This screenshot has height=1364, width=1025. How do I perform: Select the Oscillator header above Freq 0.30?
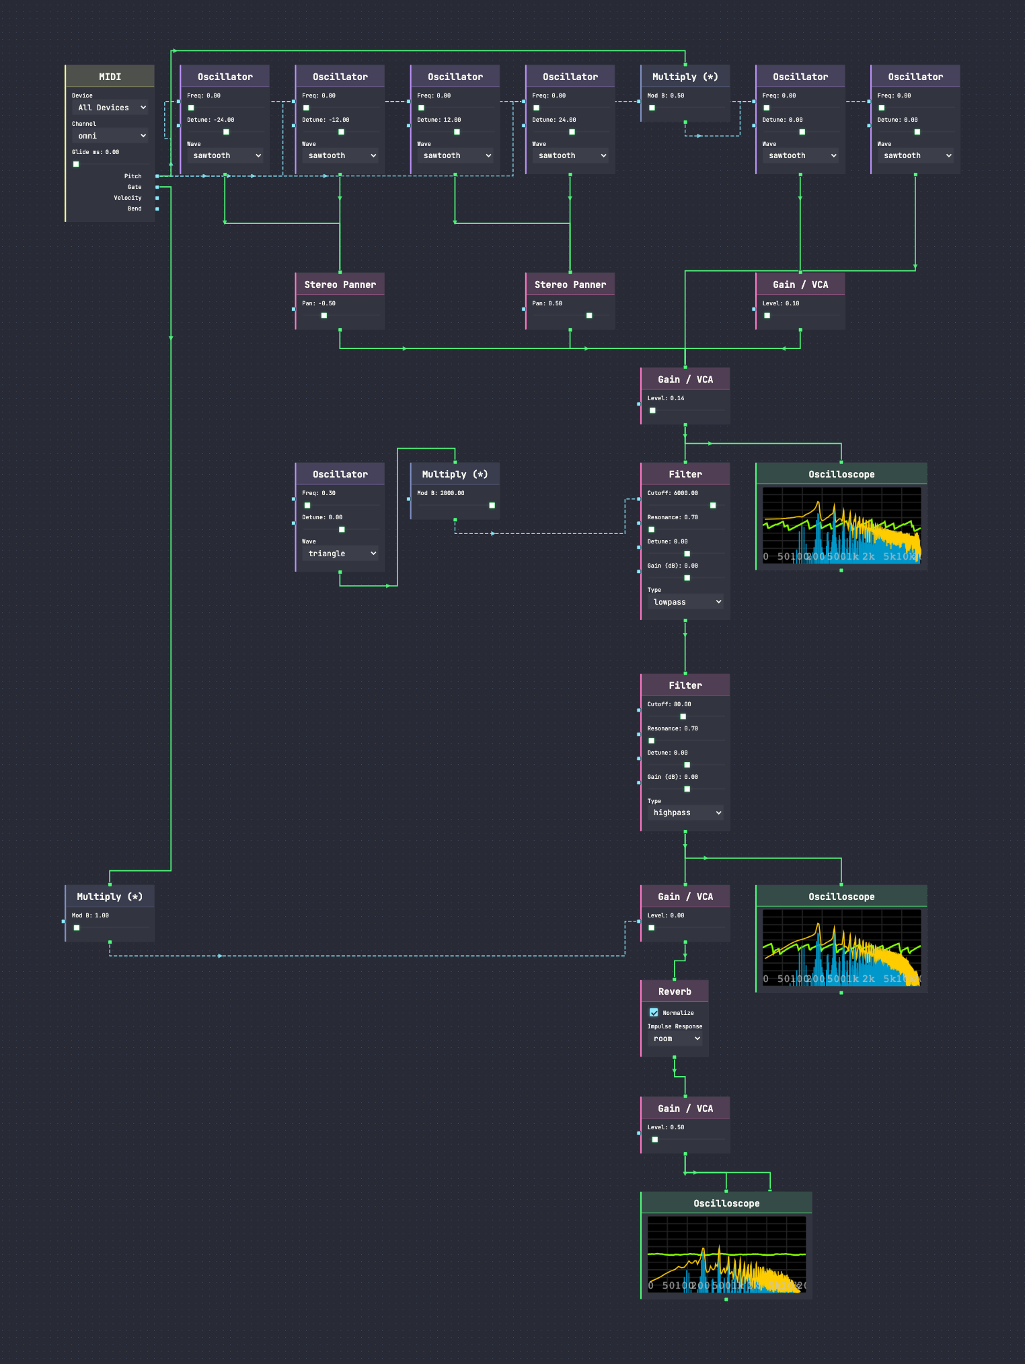pyautogui.click(x=340, y=474)
